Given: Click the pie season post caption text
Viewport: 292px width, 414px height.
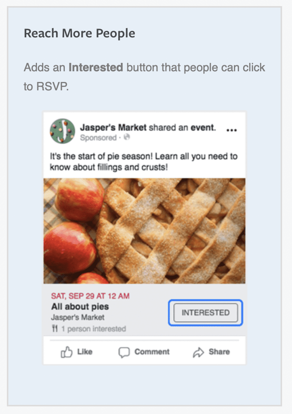Looking at the screenshot, I should (x=144, y=162).
